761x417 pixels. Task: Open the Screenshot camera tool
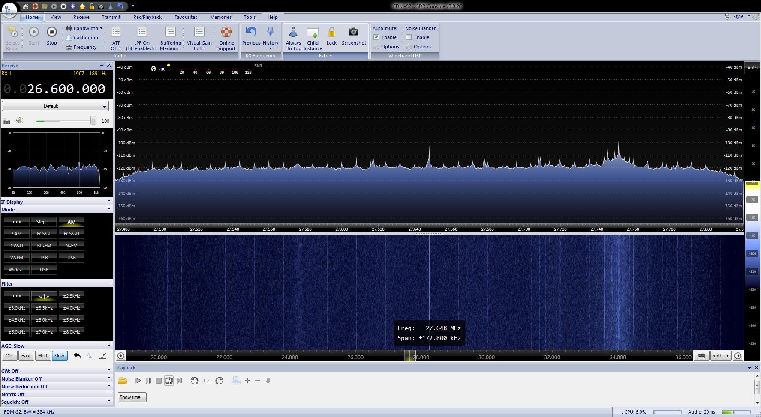point(353,33)
